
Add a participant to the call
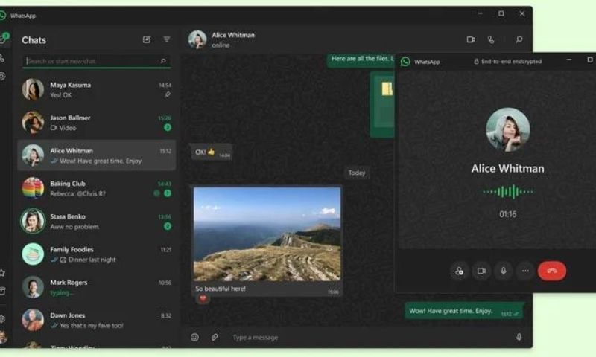(x=459, y=271)
